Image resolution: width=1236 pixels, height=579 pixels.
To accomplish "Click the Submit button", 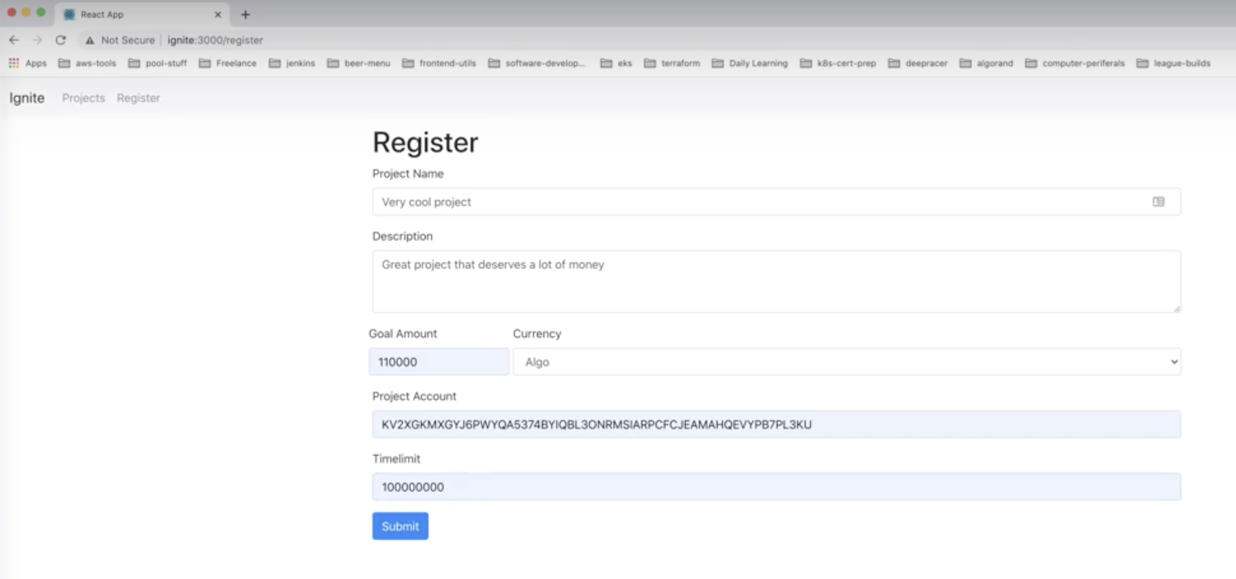I will pyautogui.click(x=400, y=526).
